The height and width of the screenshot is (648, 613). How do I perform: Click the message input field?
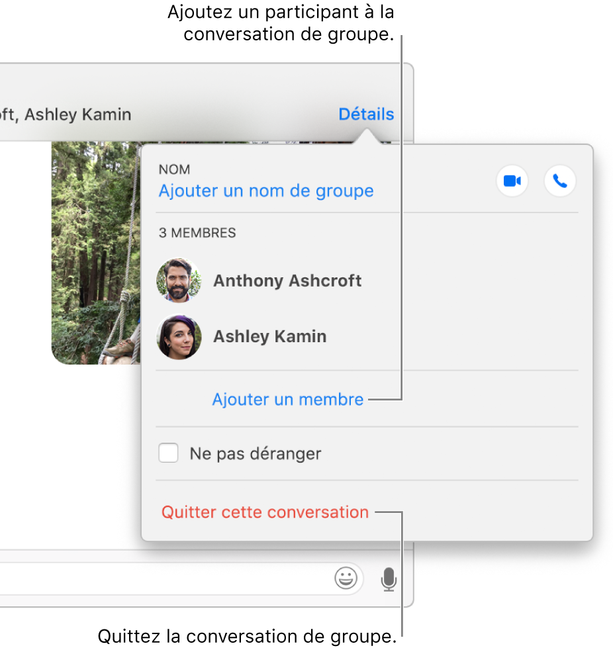tap(165, 579)
